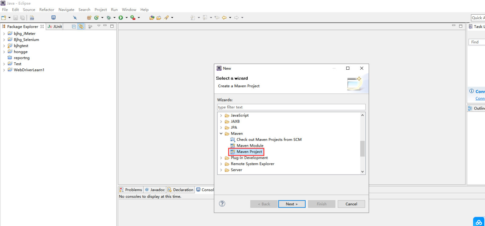Select Check out Maven Projects from SCM
The width and height of the screenshot is (485, 226).
coord(266,140)
